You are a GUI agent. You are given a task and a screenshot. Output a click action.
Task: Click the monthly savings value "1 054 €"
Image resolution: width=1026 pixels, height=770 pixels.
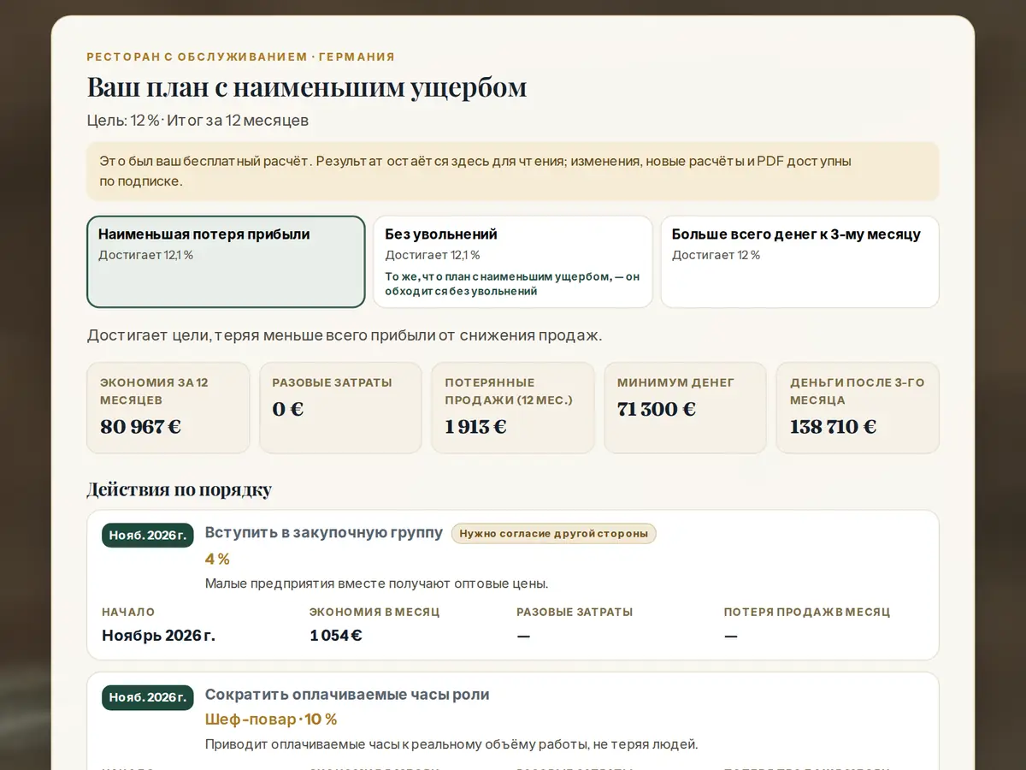(336, 636)
